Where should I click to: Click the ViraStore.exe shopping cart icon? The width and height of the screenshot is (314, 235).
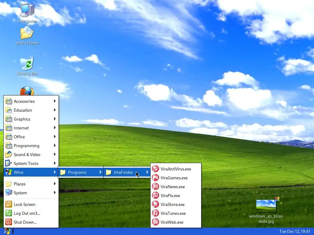click(x=155, y=204)
